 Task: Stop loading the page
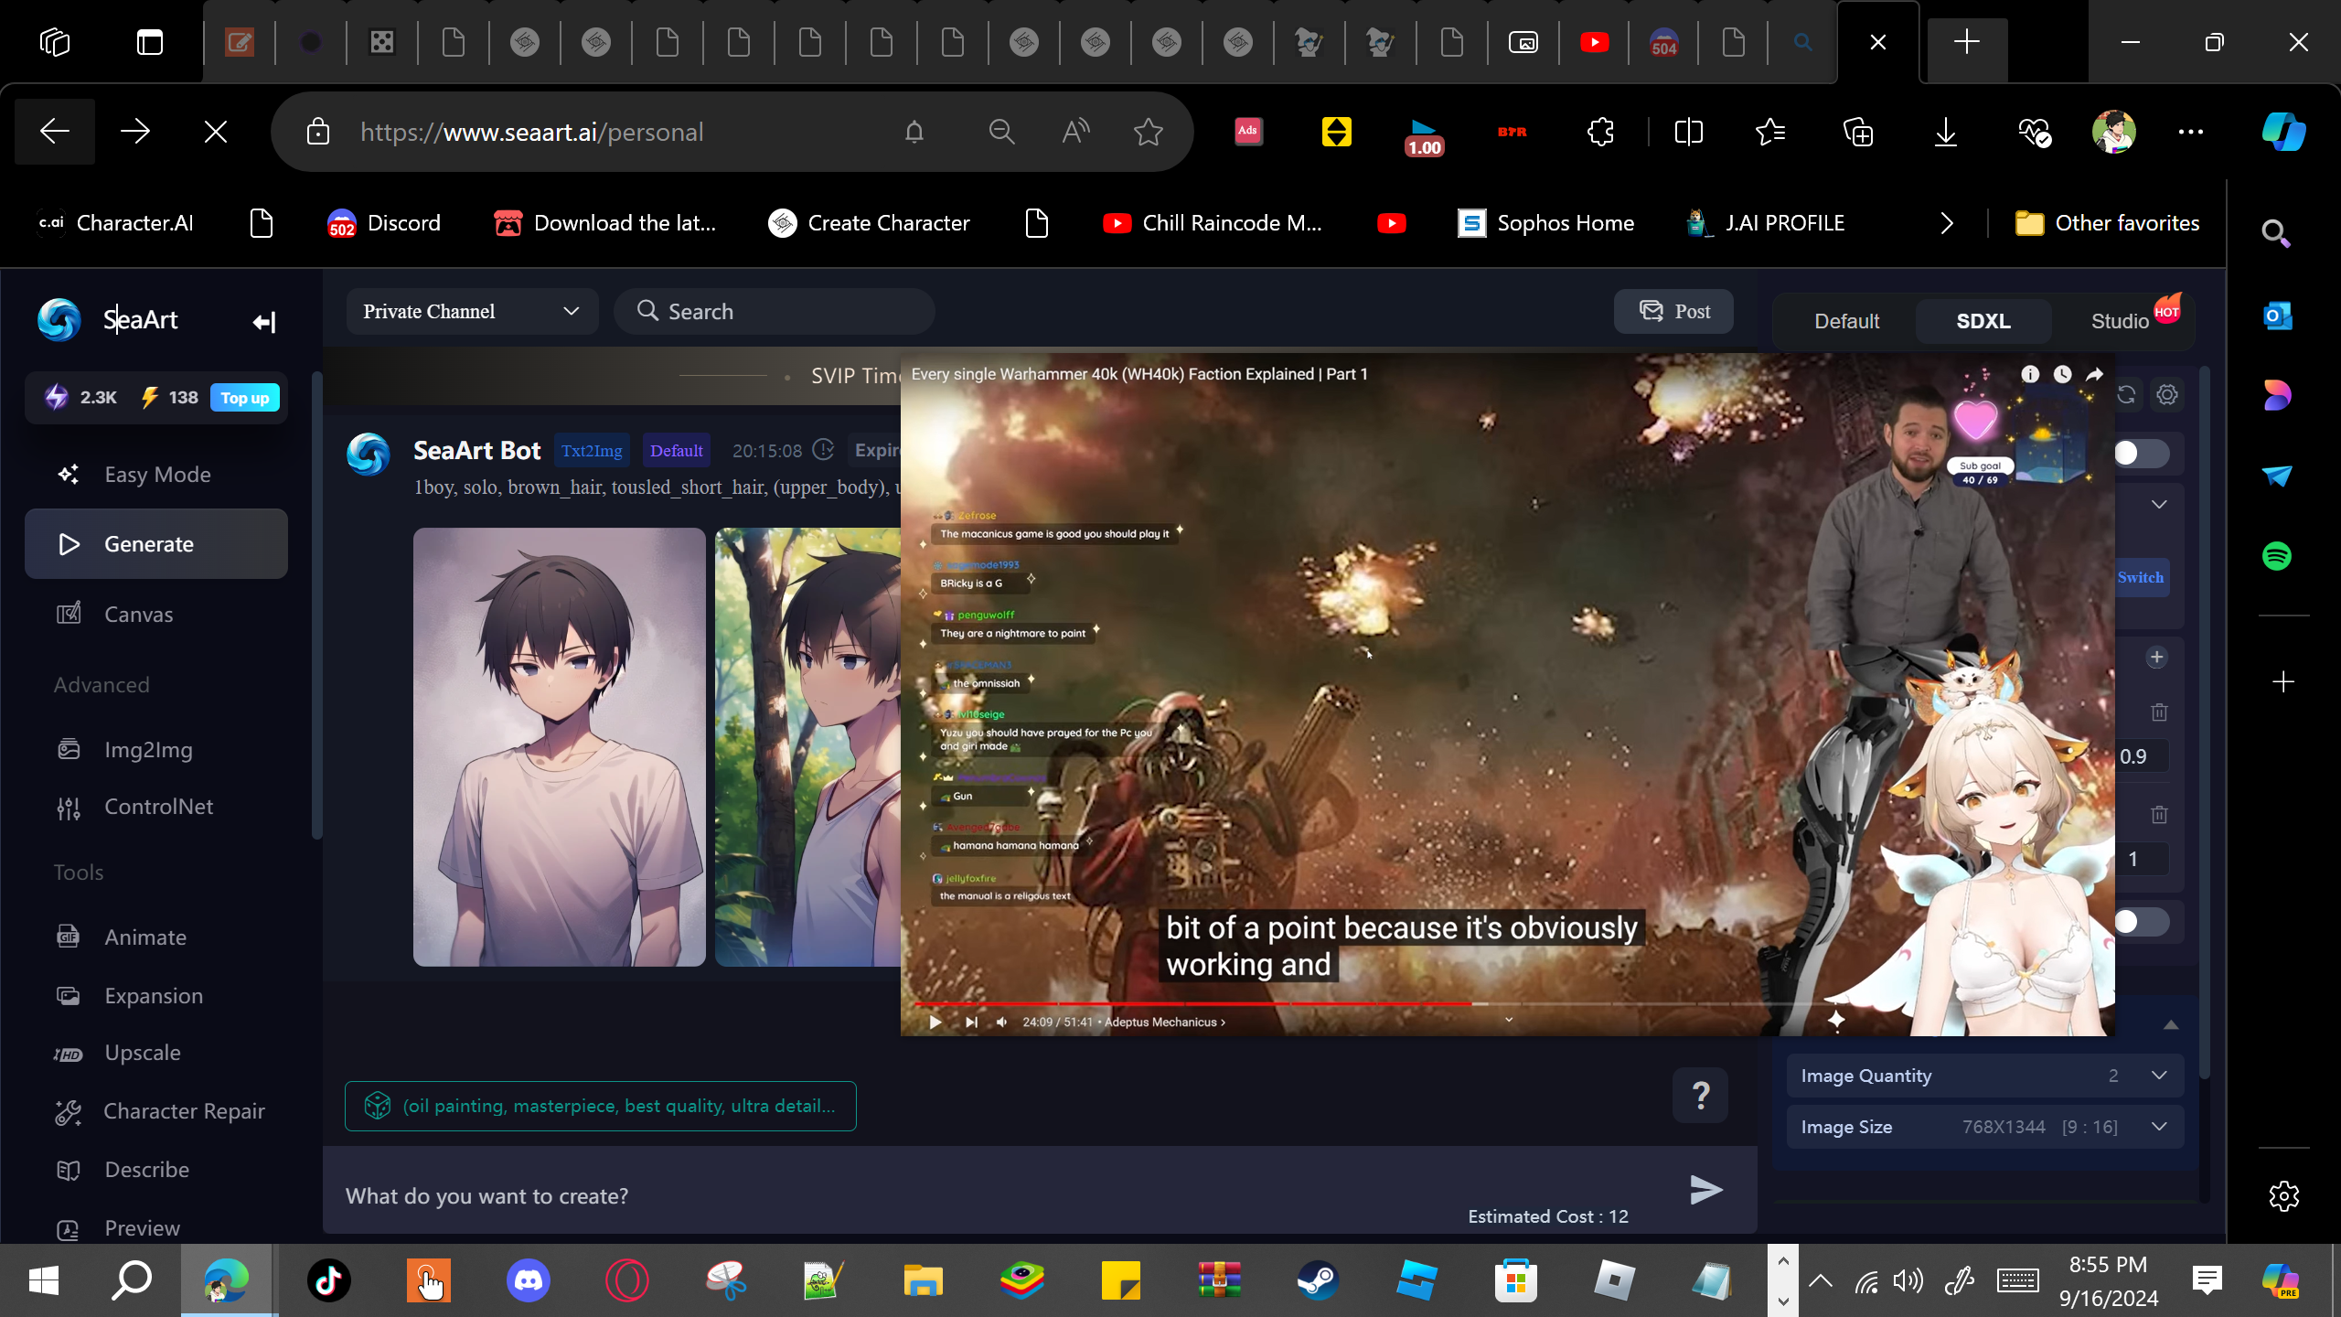tap(216, 132)
